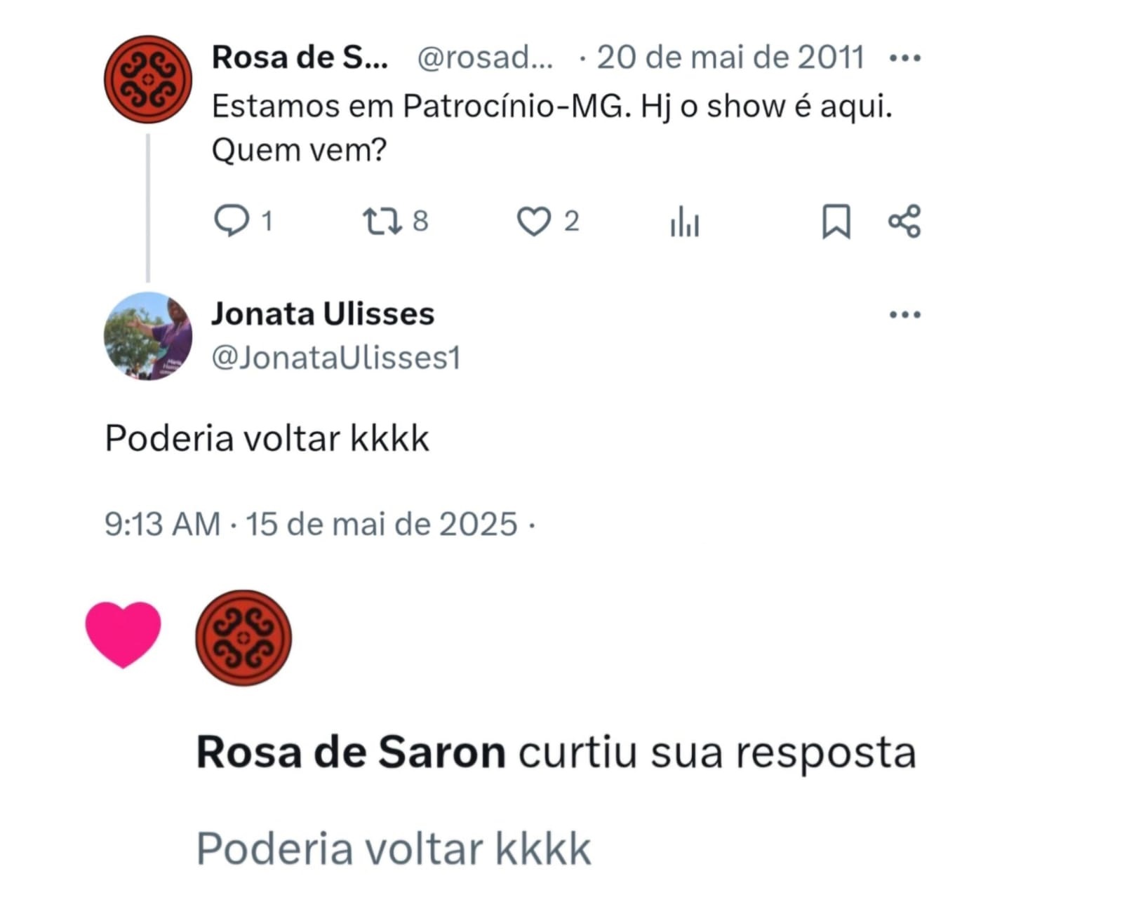This screenshot has height=897, width=1122.
Task: Click the reply speech bubble icon
Action: pyautogui.click(x=231, y=221)
